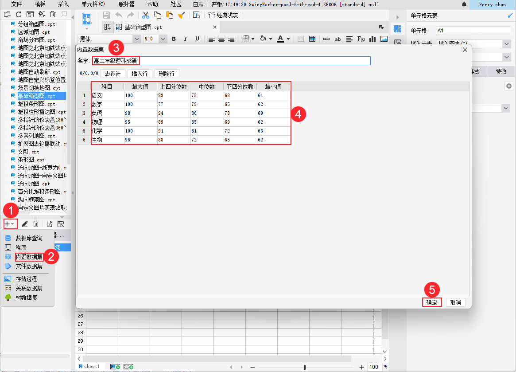Click the add sheet icon near sheet1
516x372 pixels.
115,367
